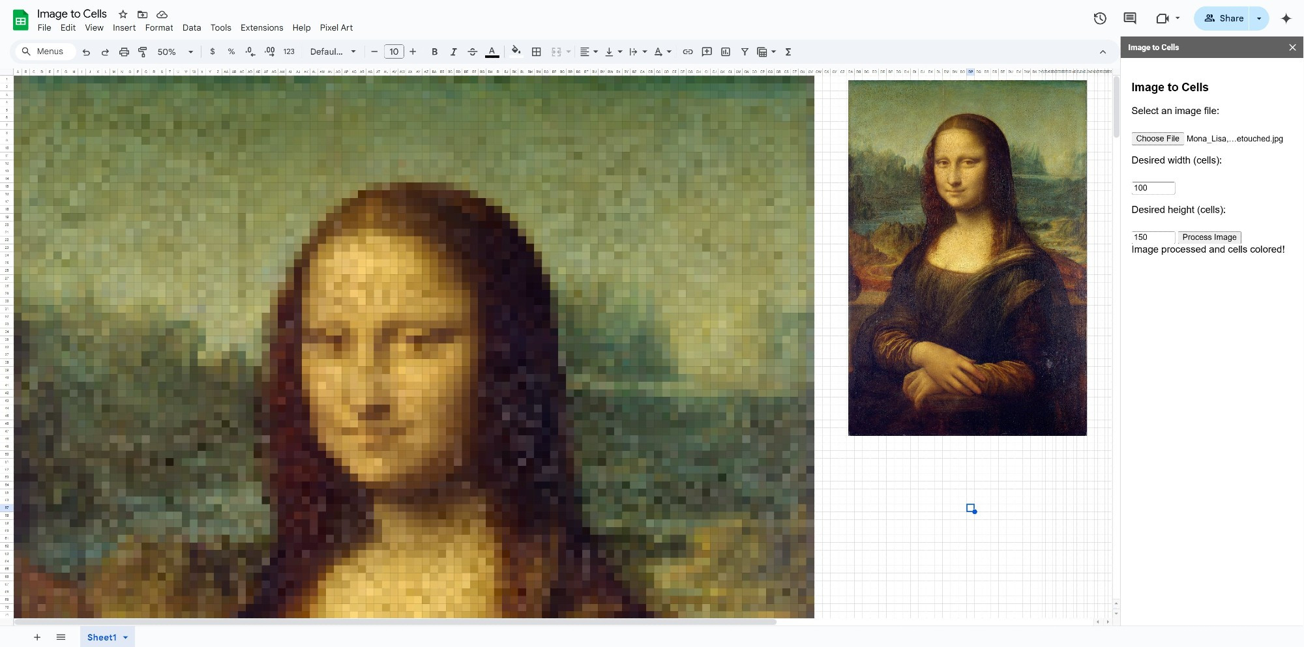The height and width of the screenshot is (647, 1304).
Task: Click the merge cells icon
Action: tap(556, 51)
